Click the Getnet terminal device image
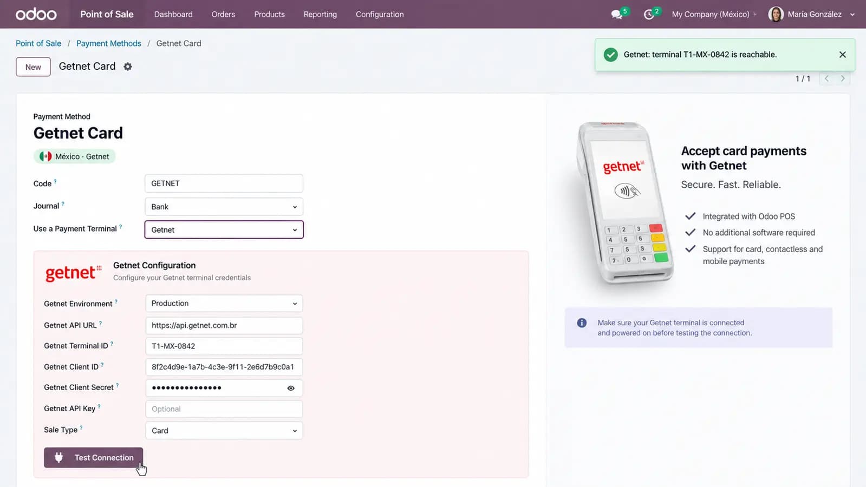The height and width of the screenshot is (487, 866). pyautogui.click(x=624, y=203)
